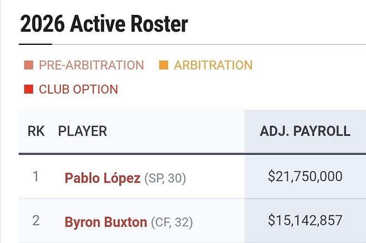Click the (SP, 30) position text
This screenshot has width=366, height=243.
point(165,178)
